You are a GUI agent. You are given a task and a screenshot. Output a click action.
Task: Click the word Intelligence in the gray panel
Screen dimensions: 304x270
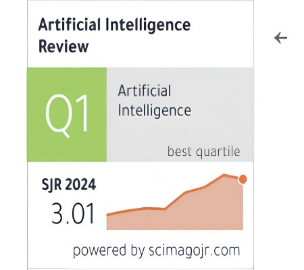(155, 111)
